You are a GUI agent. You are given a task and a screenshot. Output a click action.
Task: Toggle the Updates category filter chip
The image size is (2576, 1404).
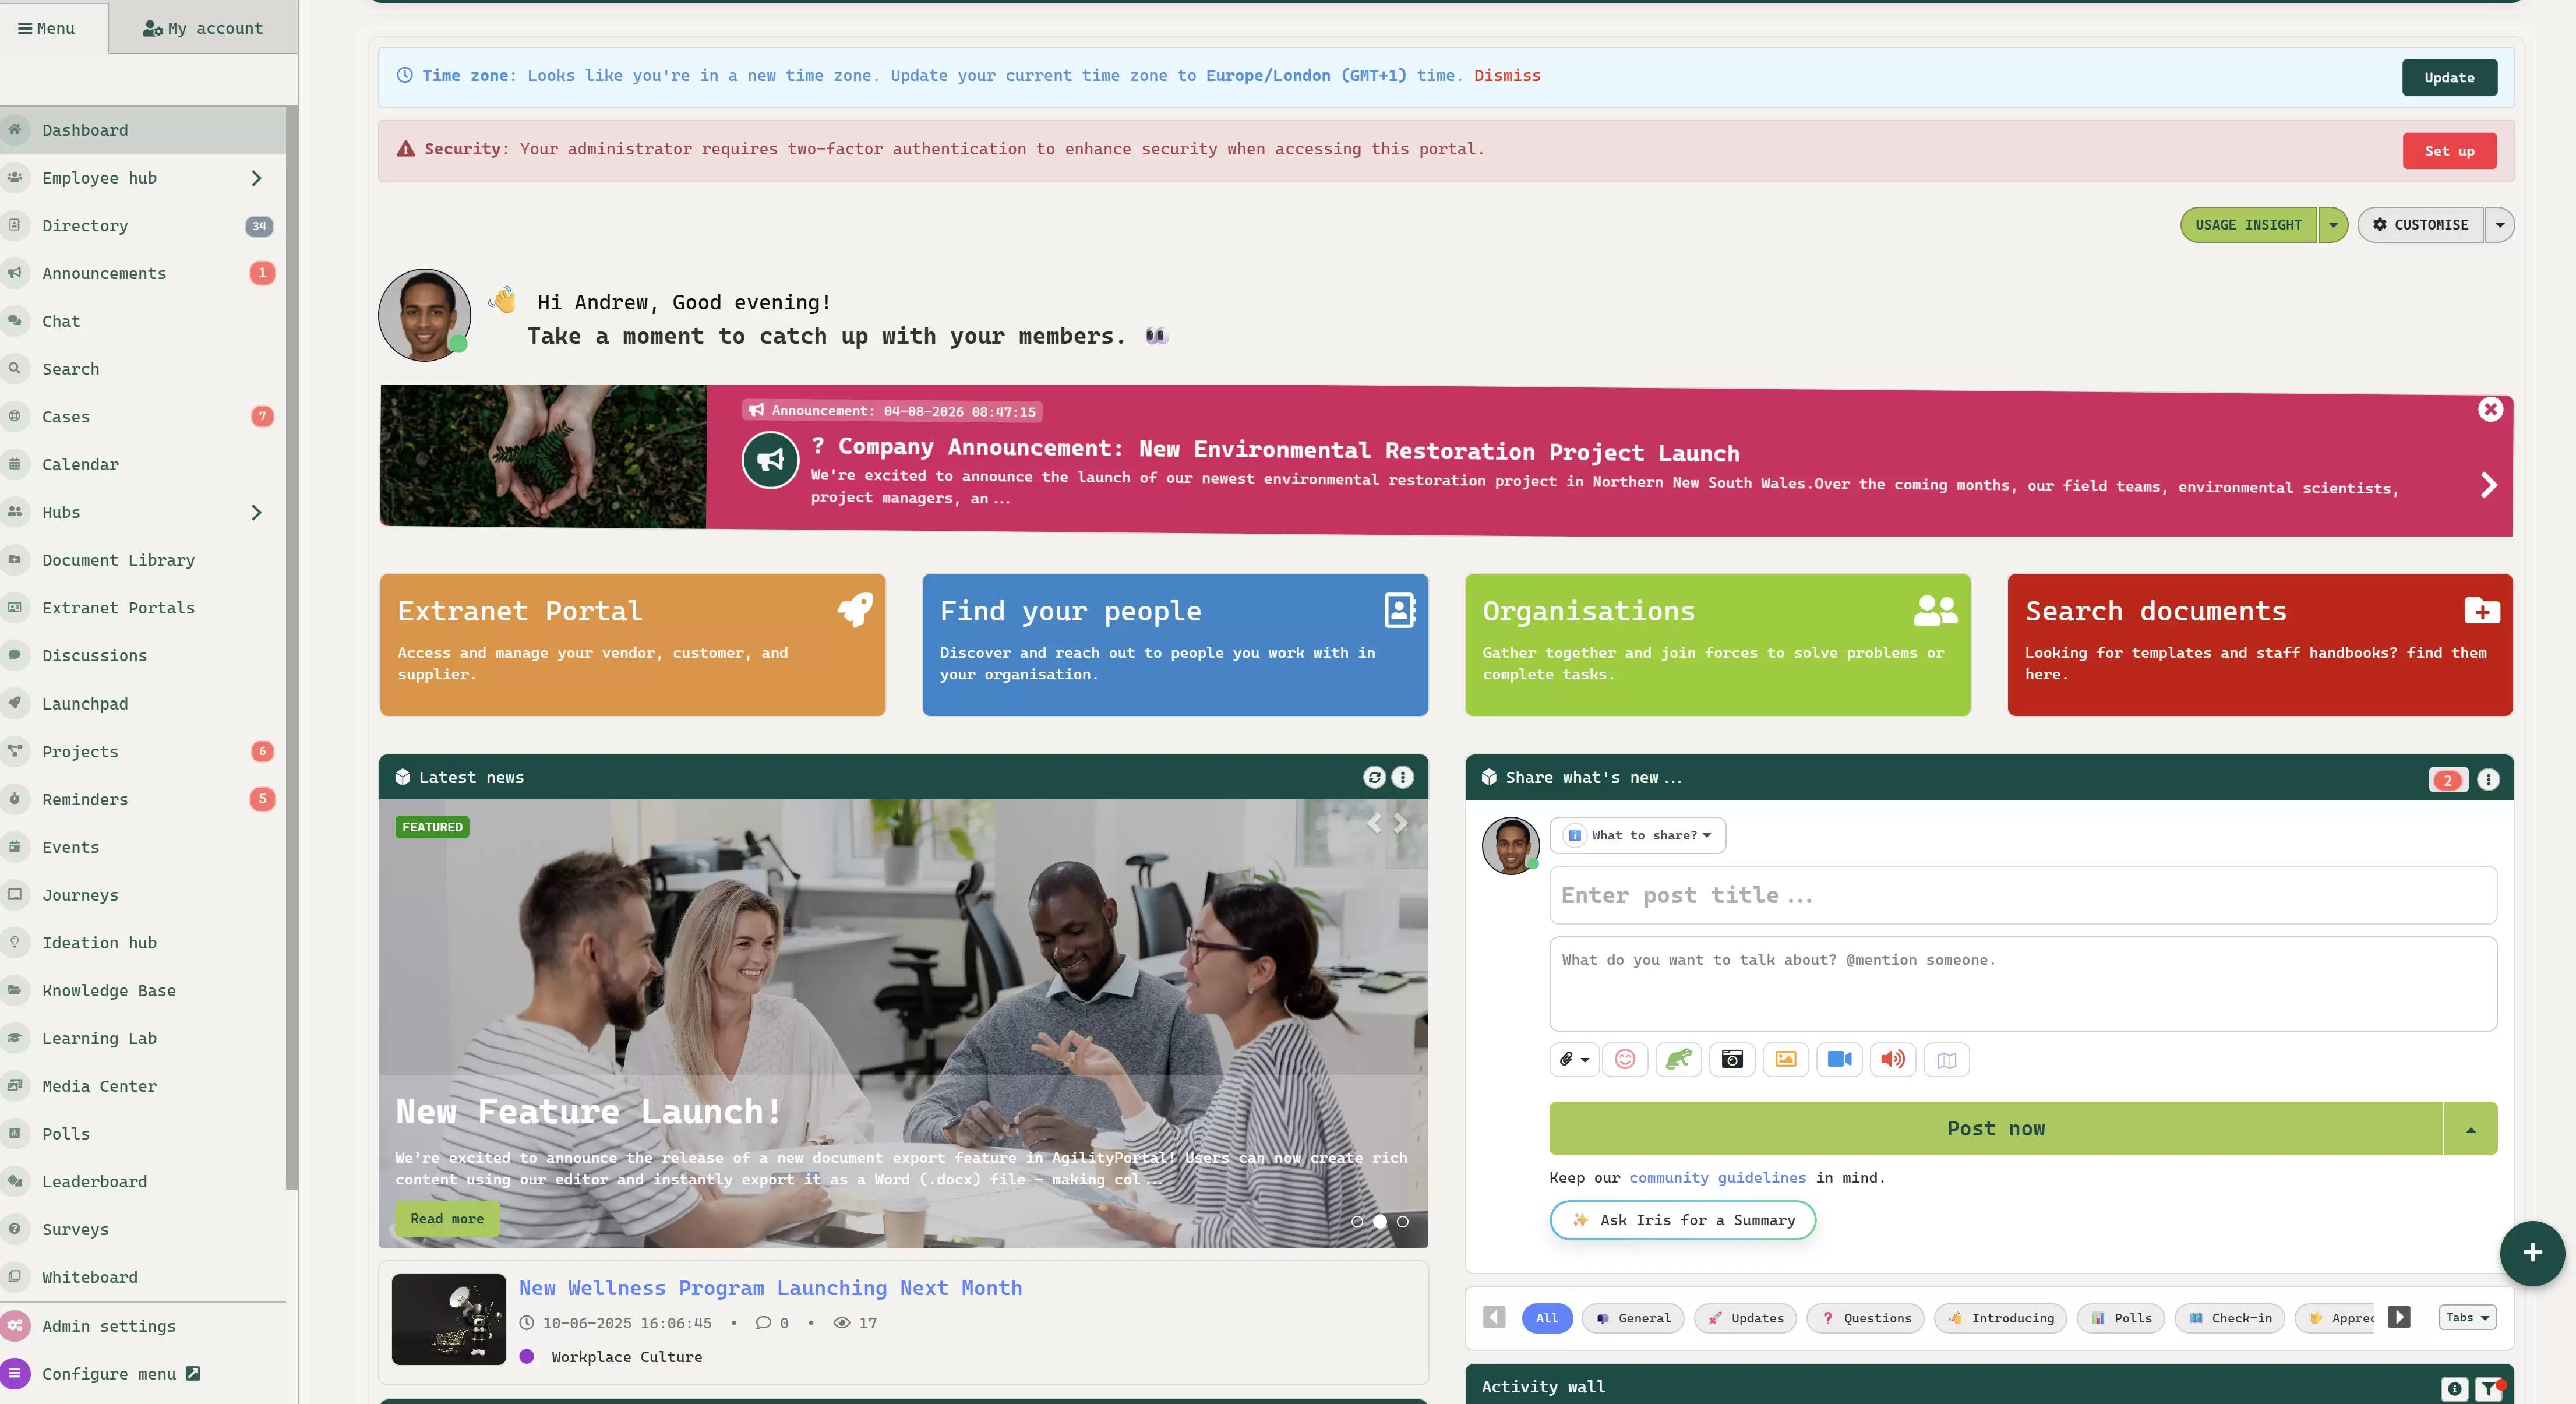pos(1745,1318)
